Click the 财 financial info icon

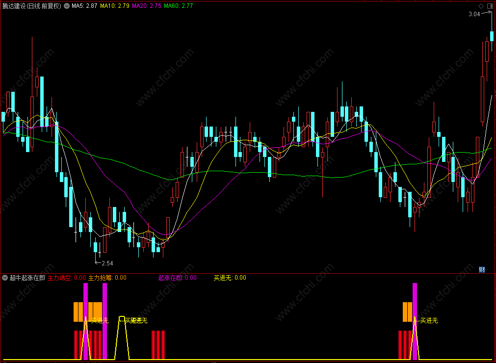pos(482,269)
